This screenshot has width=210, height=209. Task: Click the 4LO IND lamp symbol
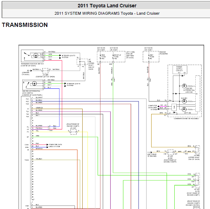[x=184, y=101]
